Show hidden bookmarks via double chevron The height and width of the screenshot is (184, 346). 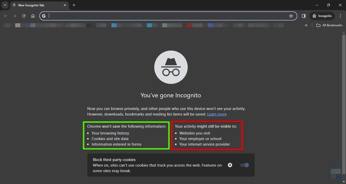(x=306, y=25)
